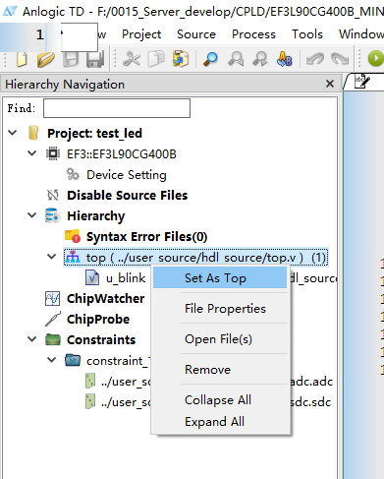Select the ChipProbe tree item
The height and width of the screenshot is (479, 384).
click(x=98, y=320)
